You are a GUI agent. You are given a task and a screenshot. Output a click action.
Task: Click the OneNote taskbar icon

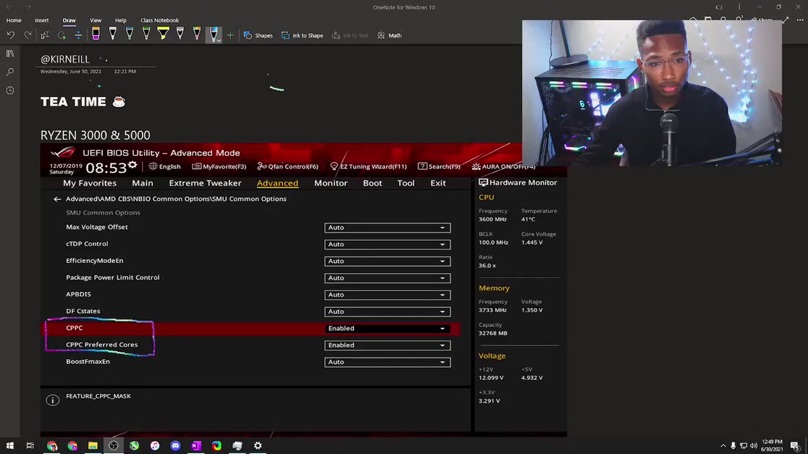pos(196,445)
